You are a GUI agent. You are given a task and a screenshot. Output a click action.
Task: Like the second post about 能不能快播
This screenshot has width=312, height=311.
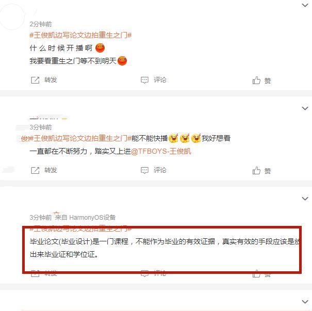tap(256, 171)
